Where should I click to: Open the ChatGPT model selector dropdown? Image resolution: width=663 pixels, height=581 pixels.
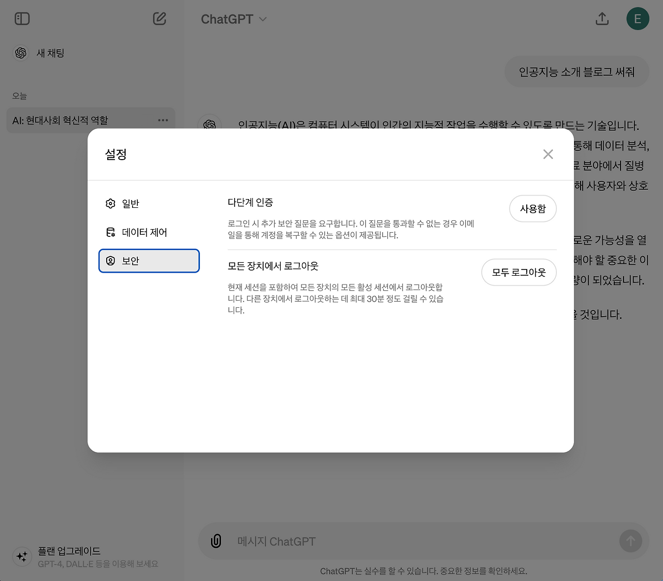click(x=234, y=19)
